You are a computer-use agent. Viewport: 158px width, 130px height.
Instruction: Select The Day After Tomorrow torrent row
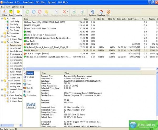[90, 57]
